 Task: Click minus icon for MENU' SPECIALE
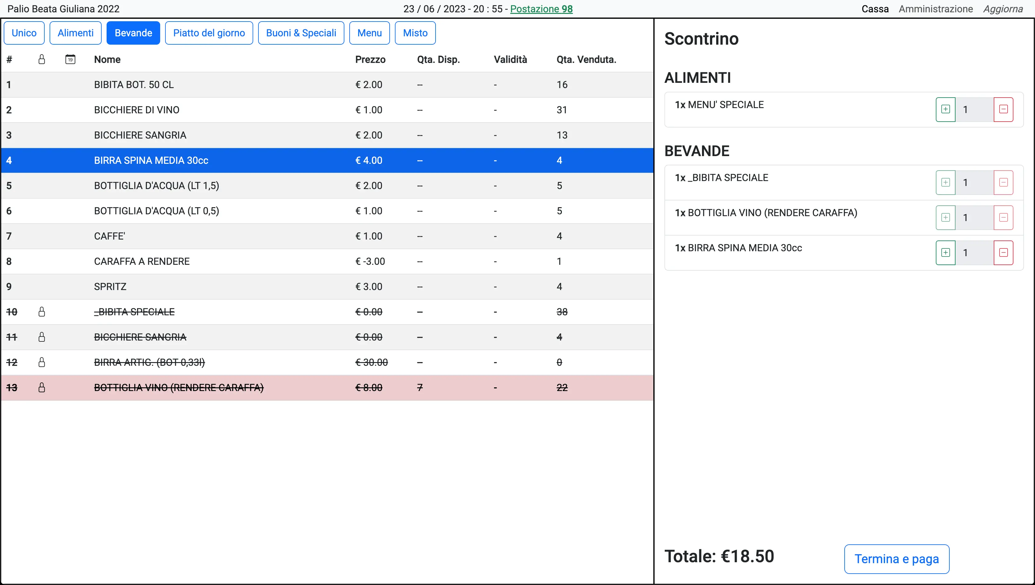(1003, 109)
